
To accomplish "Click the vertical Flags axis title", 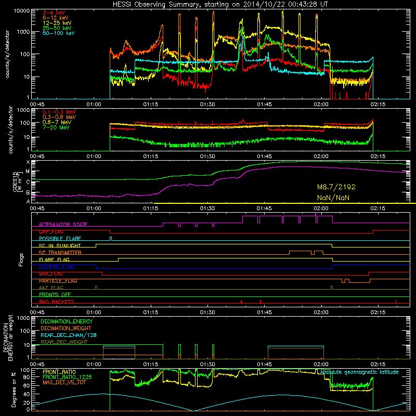I will pyautogui.click(x=21, y=259).
